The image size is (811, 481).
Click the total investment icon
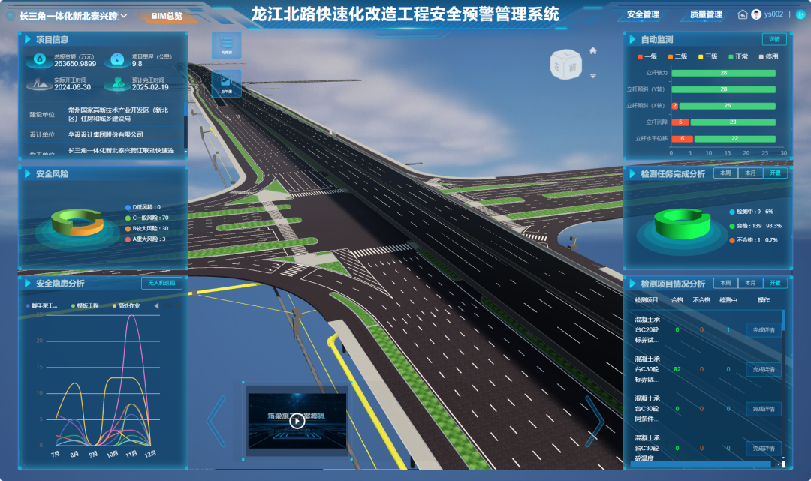[x=39, y=59]
